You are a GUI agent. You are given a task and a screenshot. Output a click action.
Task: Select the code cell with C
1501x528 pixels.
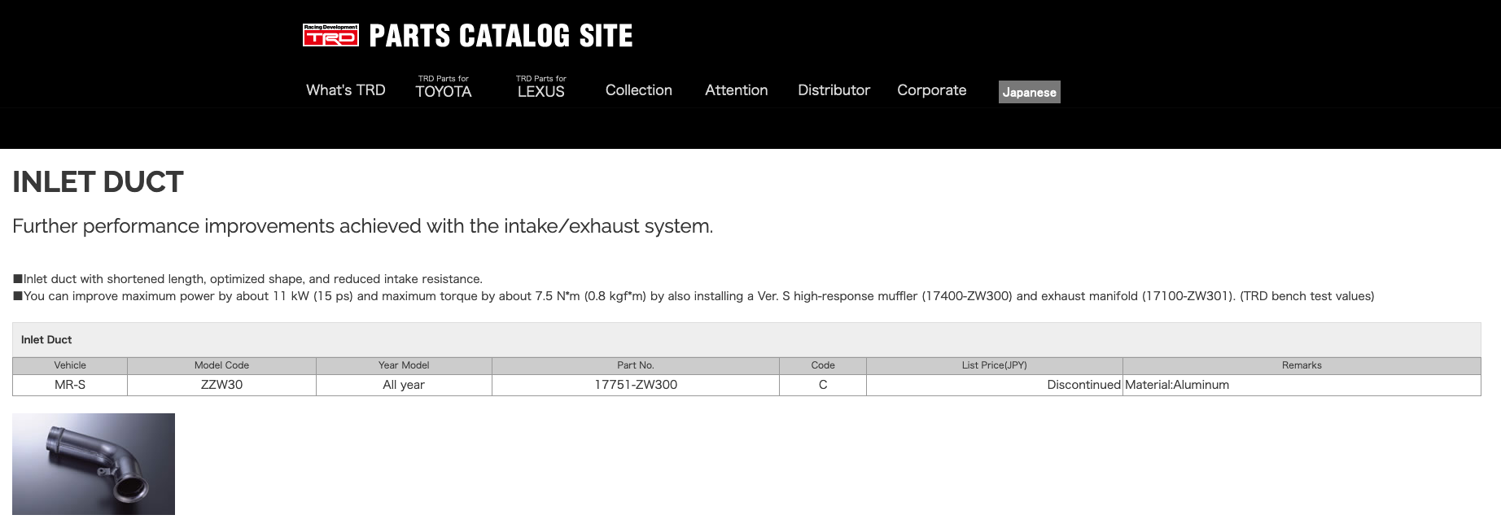[x=823, y=385]
